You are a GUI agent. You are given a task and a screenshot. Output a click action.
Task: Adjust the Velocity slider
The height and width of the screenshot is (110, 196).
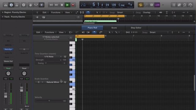click(49, 101)
